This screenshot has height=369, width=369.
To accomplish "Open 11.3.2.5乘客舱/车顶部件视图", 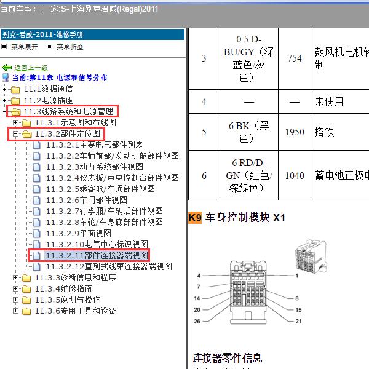I will [x=100, y=189].
